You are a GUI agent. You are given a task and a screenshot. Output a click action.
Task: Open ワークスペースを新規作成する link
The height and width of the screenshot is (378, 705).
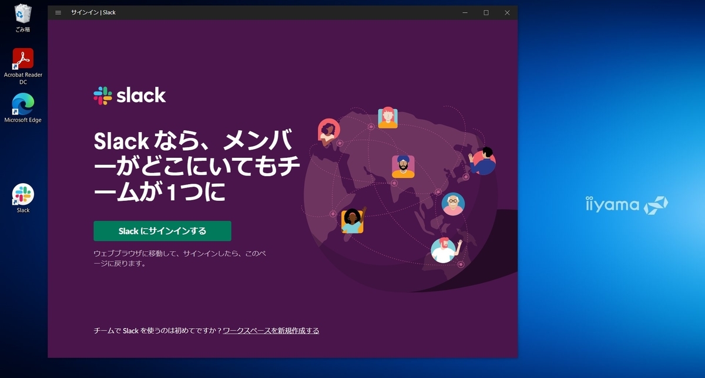(271, 331)
